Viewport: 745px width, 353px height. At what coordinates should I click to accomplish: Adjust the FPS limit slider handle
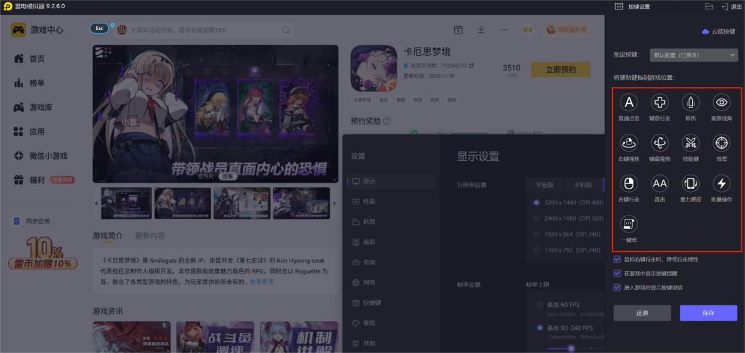click(571, 348)
